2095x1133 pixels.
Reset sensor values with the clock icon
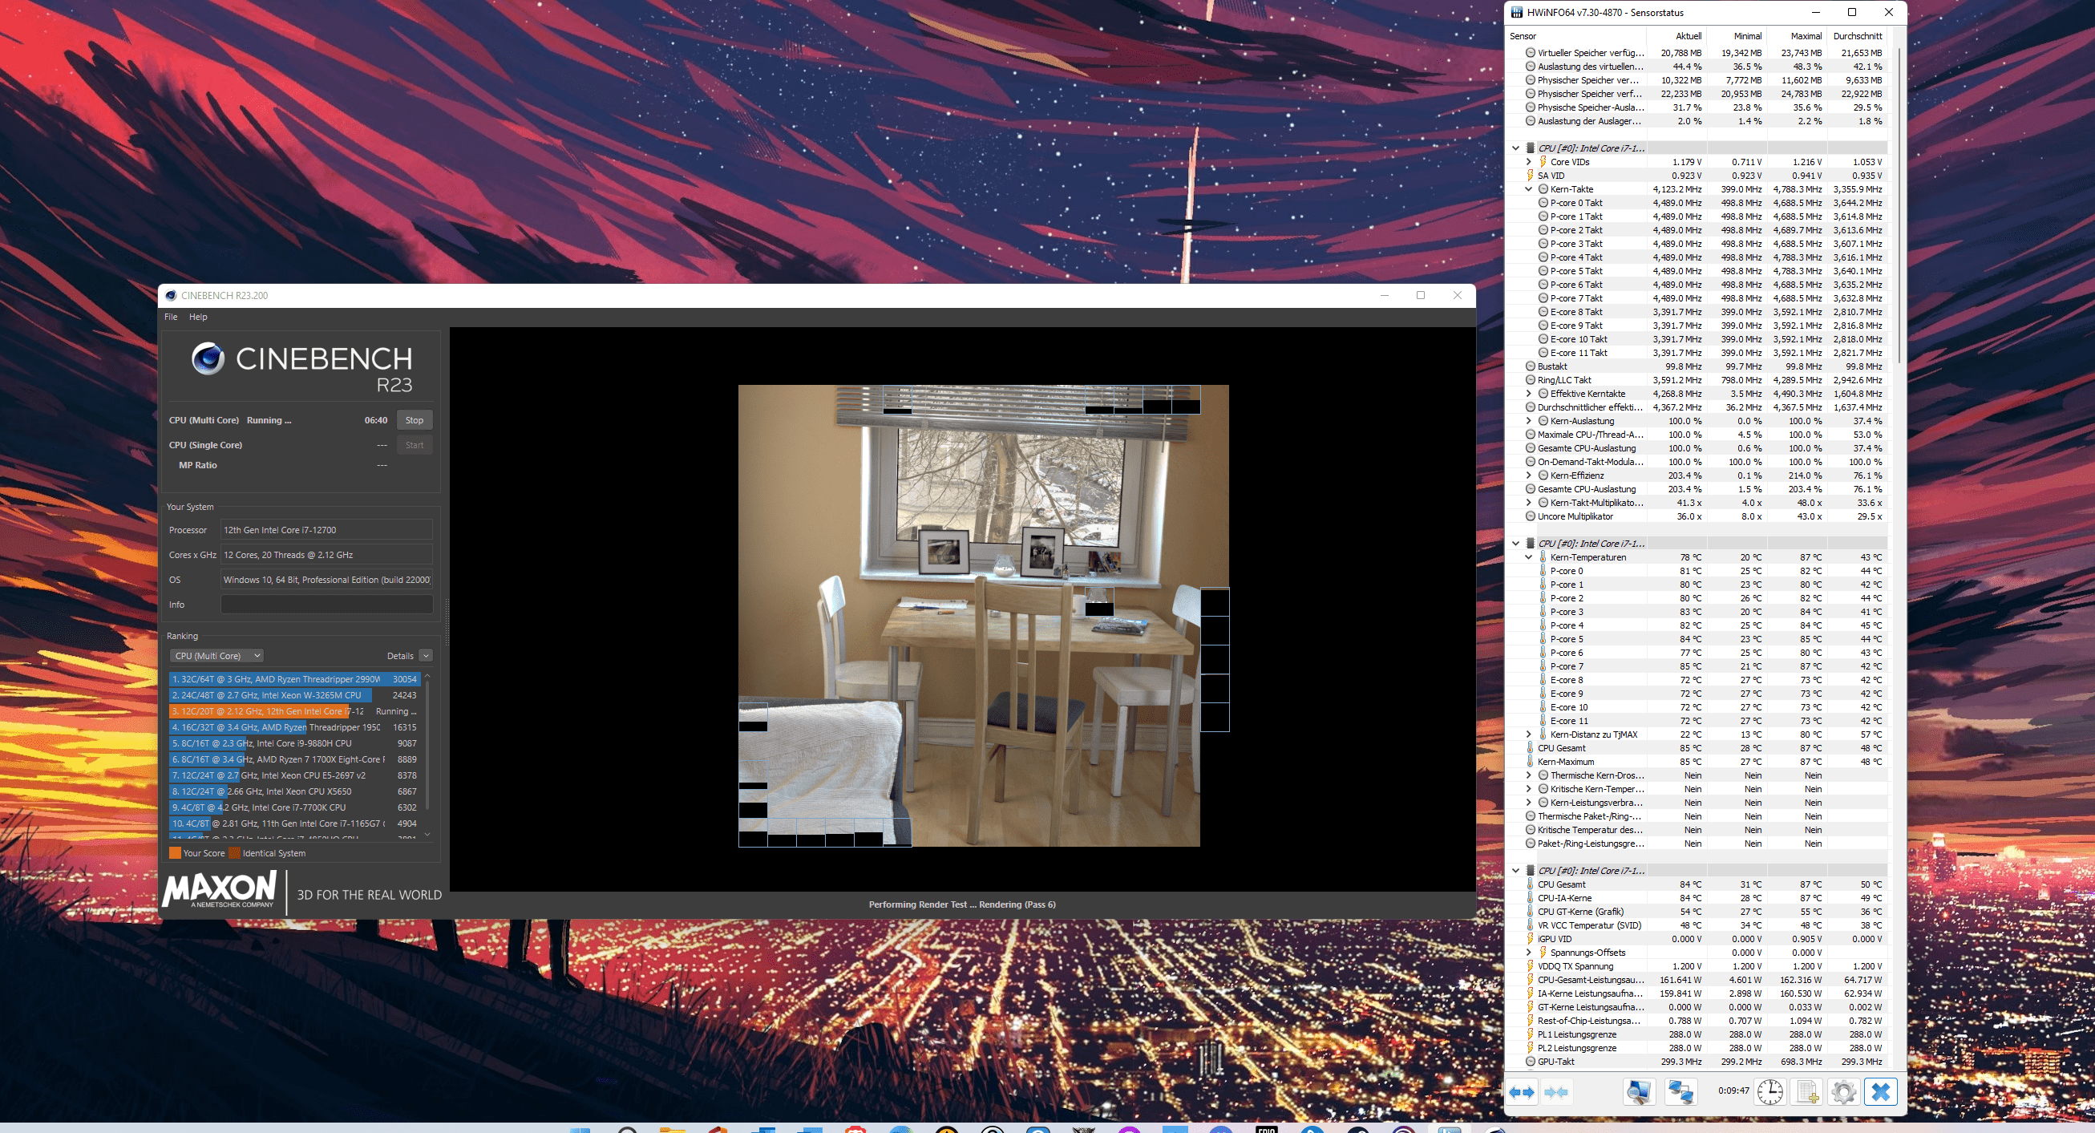(x=1769, y=1091)
